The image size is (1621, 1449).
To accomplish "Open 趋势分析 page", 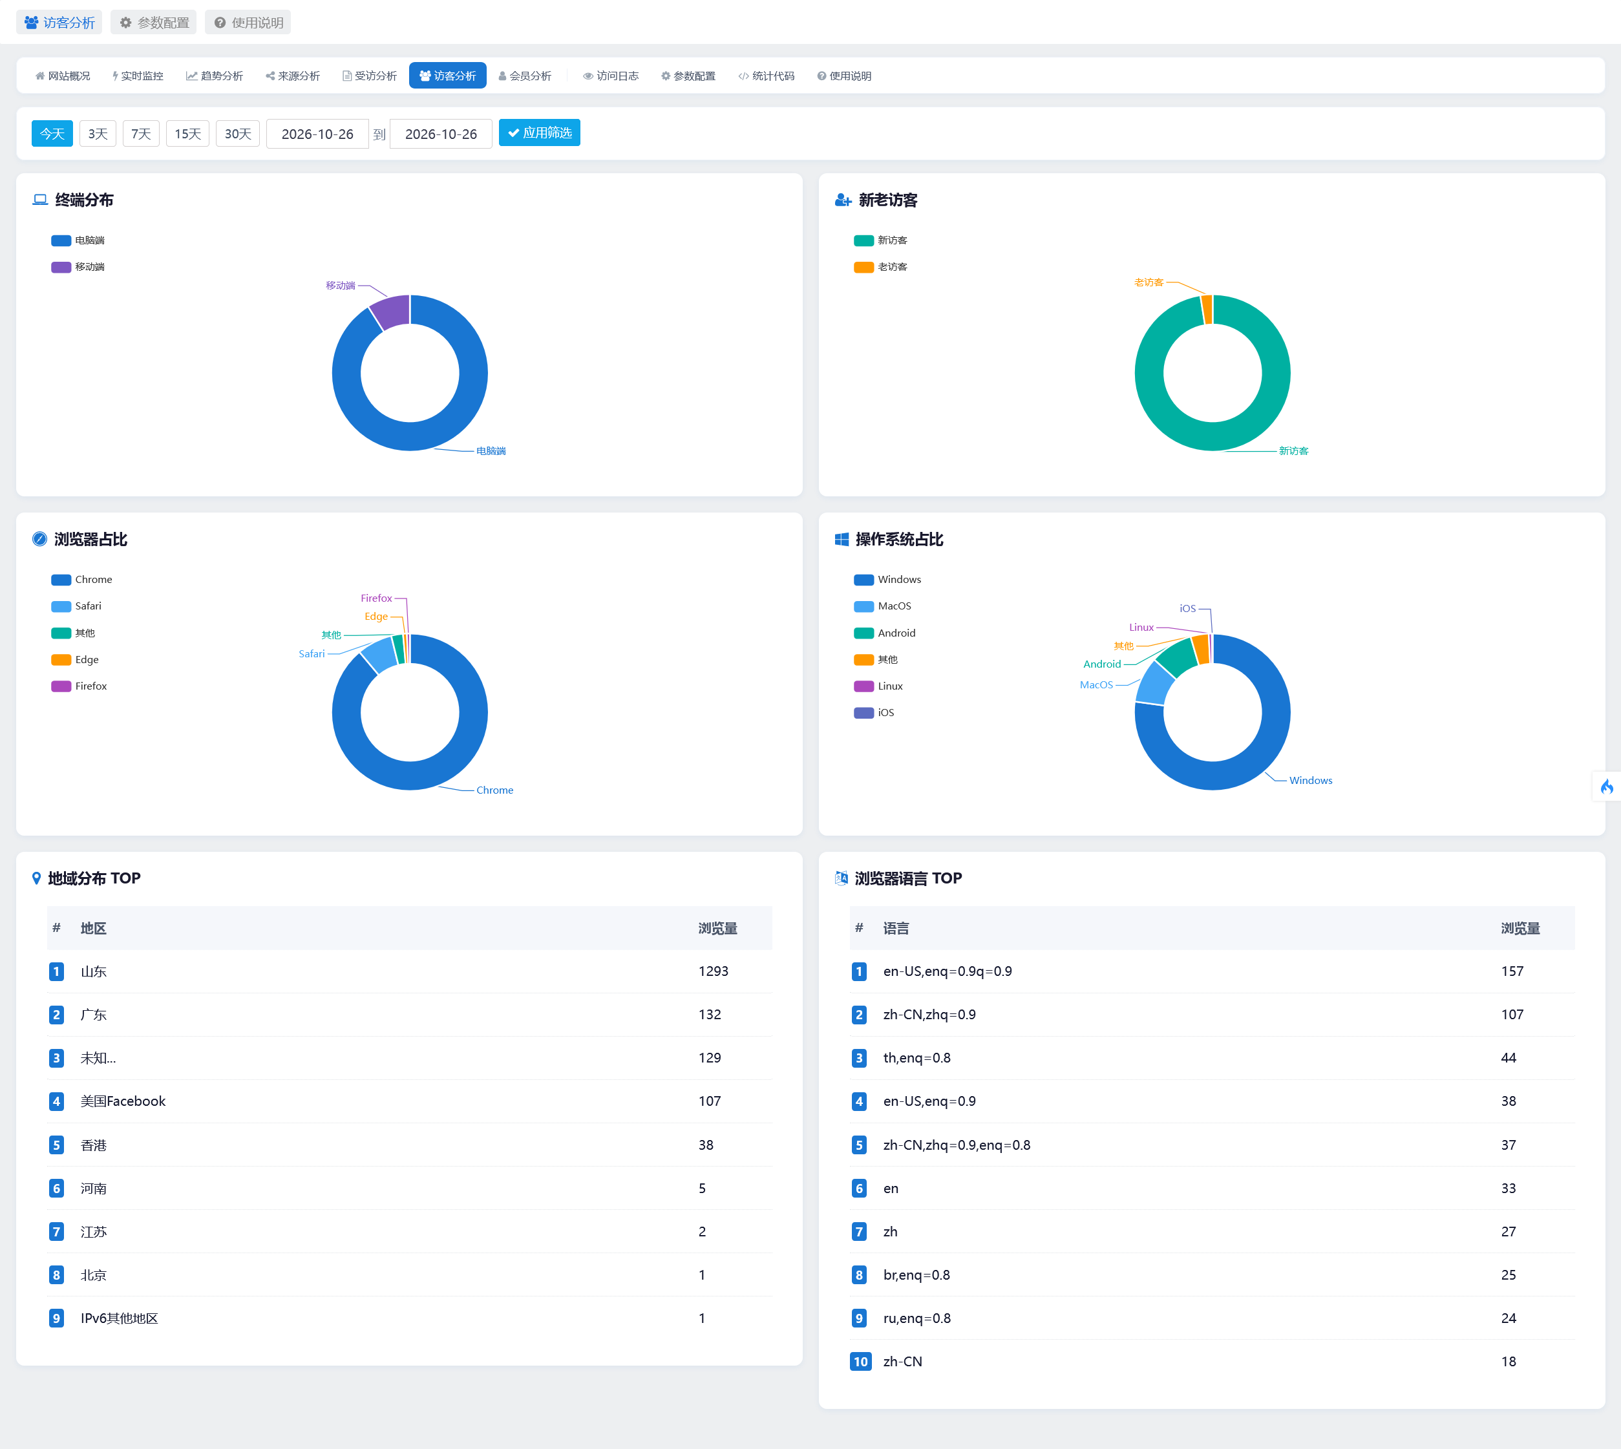I will [x=214, y=76].
